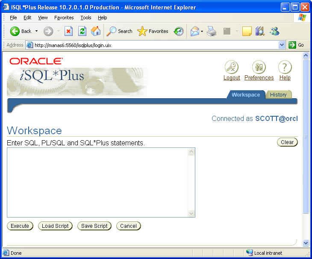The image size is (312, 259).
Task: Print the page with the printer icon
Action: tap(212, 31)
